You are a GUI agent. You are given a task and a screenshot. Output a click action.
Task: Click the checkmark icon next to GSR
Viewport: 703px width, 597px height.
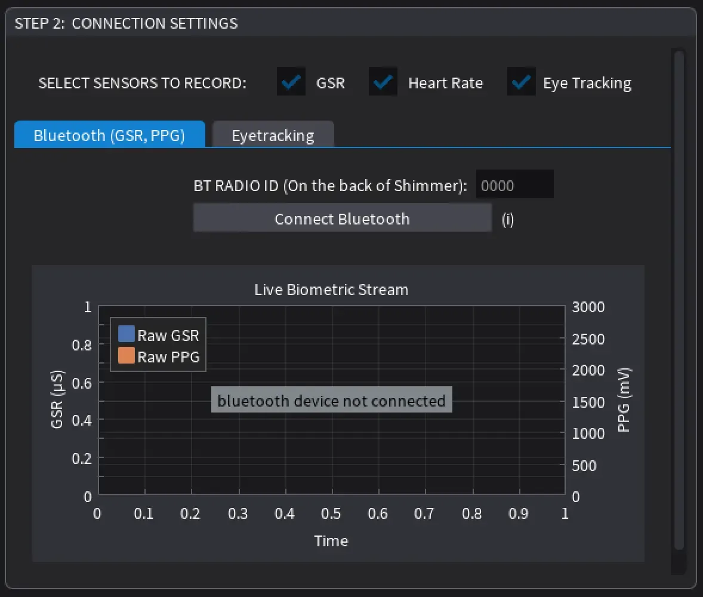click(x=290, y=82)
